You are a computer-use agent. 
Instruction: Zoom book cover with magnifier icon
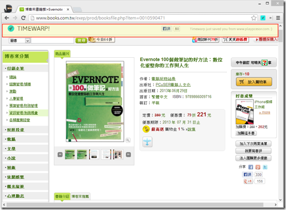[x=128, y=140]
